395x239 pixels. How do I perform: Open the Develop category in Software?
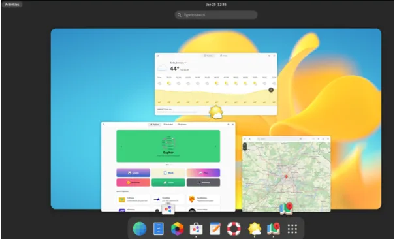203,182
